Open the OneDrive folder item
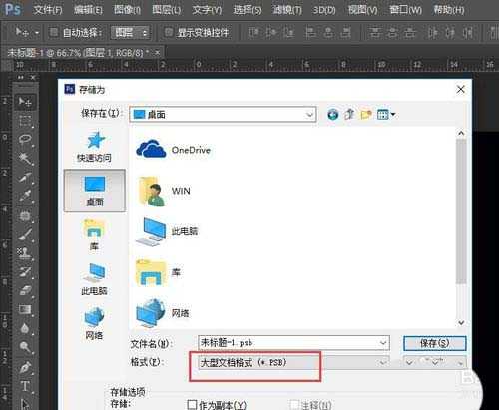The width and height of the screenshot is (499, 410). coord(174,150)
